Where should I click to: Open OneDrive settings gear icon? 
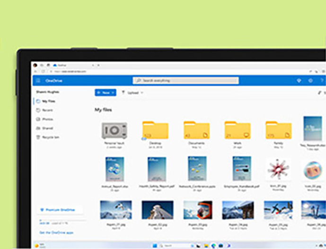click(x=310, y=81)
